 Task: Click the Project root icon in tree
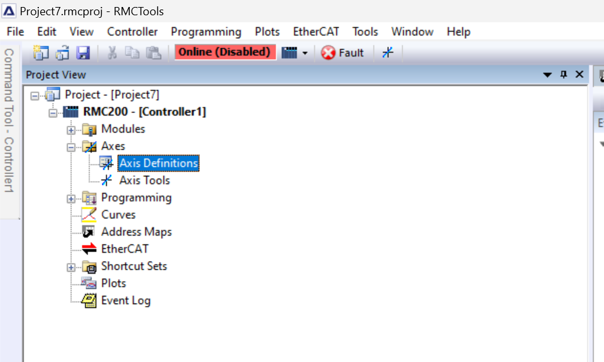[52, 95]
